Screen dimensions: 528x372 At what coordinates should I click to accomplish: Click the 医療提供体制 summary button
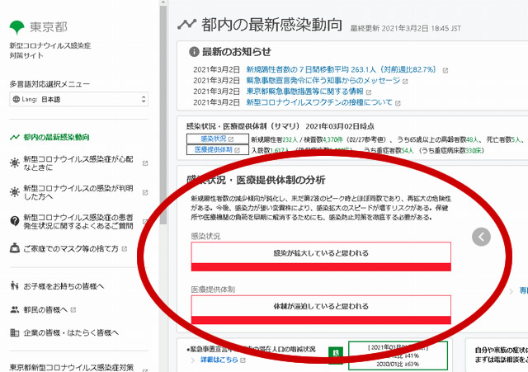click(x=213, y=150)
